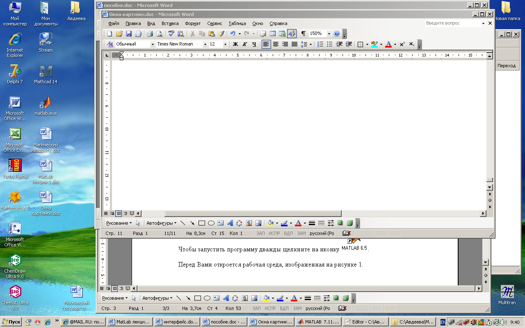Click the Пуск start button
Viewport: 525px width, 328px height.
(x=11, y=322)
